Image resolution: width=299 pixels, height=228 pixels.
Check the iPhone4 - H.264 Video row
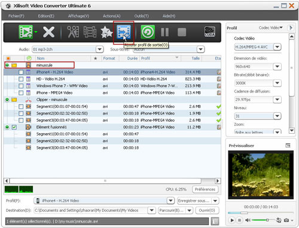(x=21, y=72)
